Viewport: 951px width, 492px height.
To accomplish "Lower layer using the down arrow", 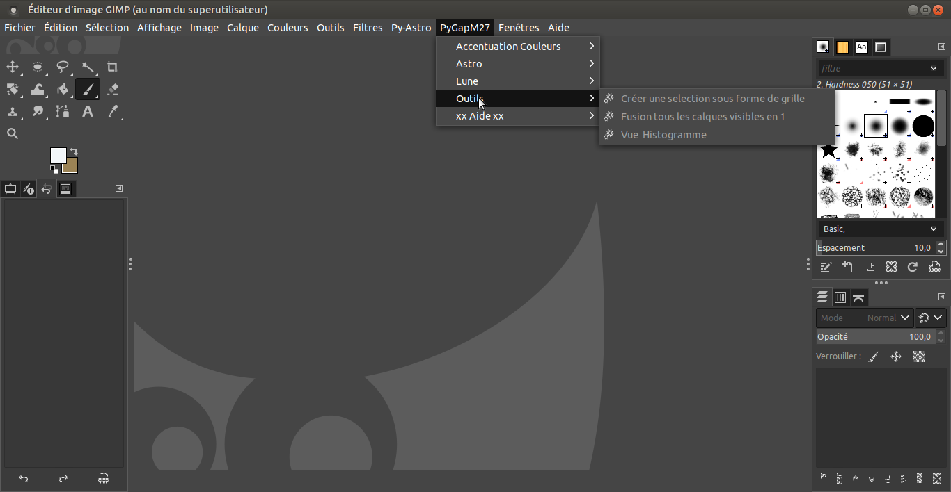I will [x=872, y=479].
